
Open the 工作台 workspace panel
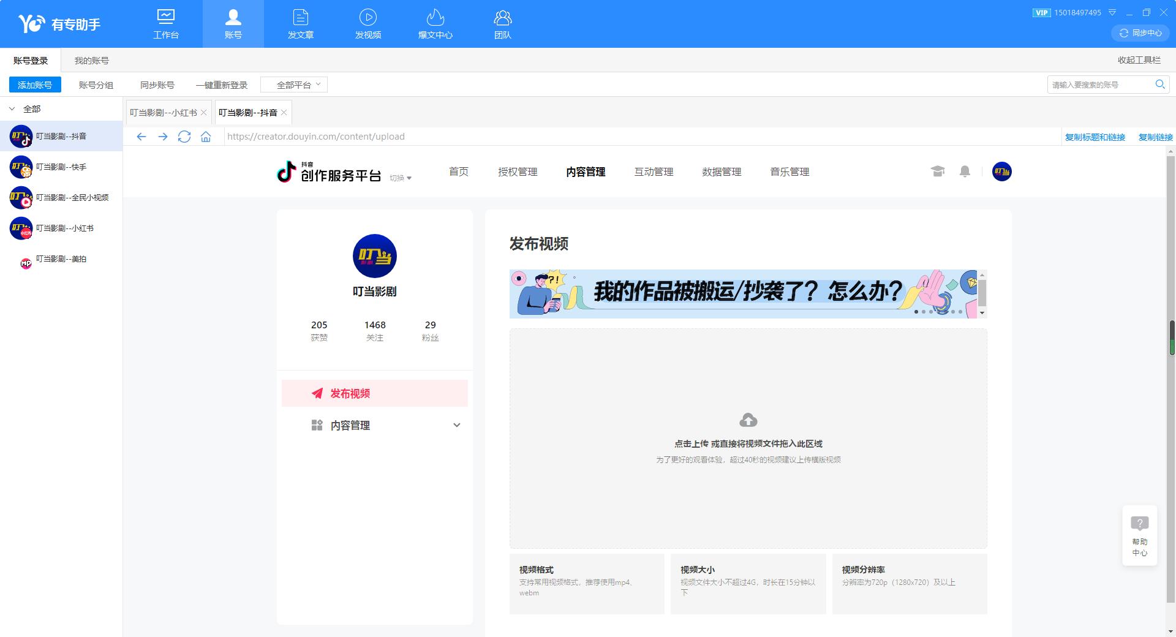[166, 23]
